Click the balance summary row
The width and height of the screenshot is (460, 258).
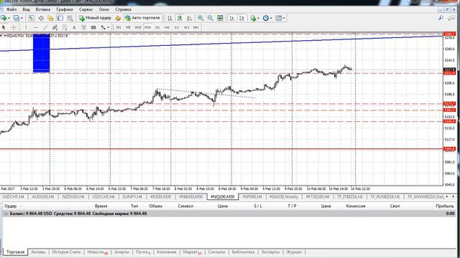[229, 214]
